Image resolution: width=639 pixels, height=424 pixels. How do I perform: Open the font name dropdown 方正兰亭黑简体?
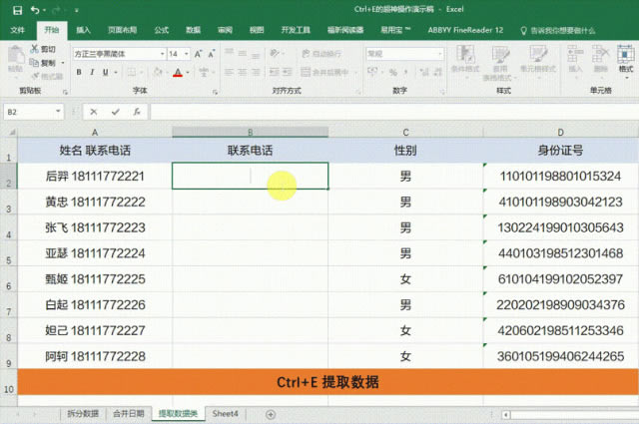point(116,54)
